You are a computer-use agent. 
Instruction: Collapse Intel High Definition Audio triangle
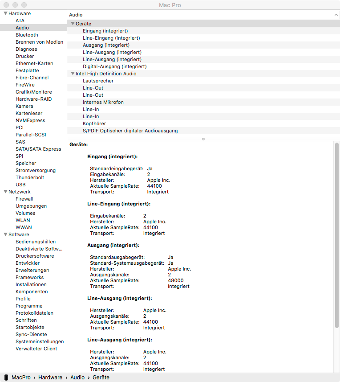point(73,74)
